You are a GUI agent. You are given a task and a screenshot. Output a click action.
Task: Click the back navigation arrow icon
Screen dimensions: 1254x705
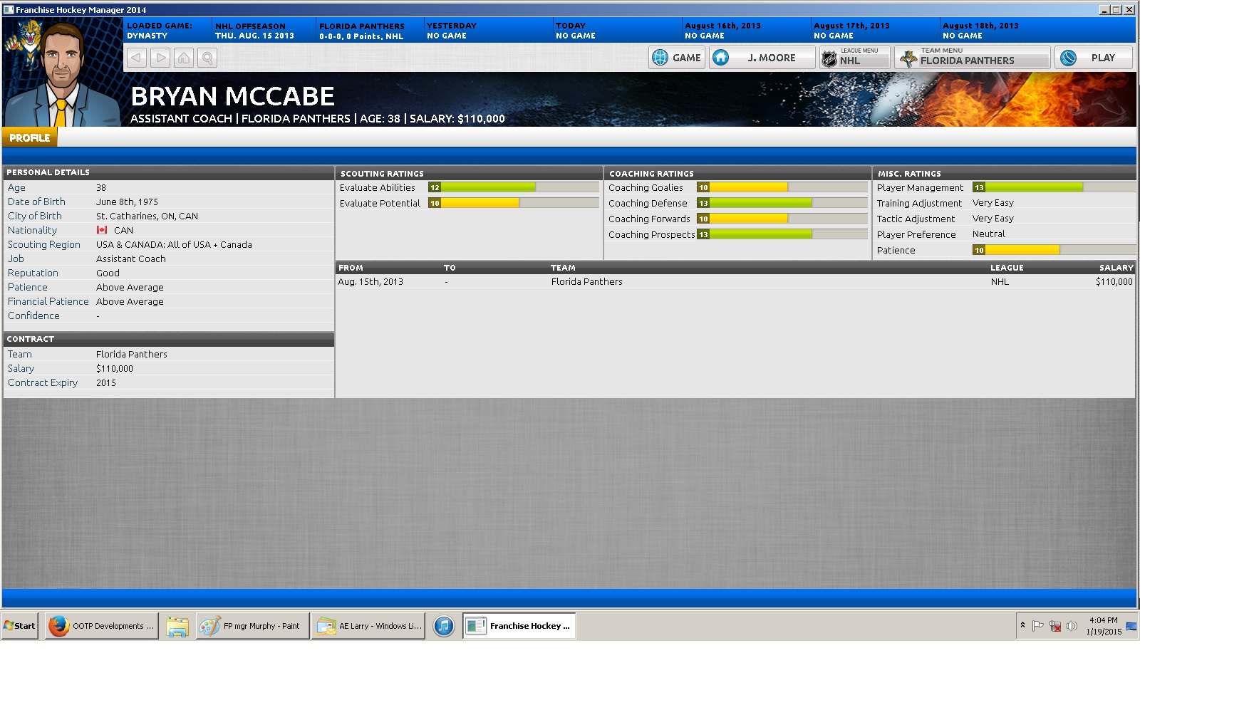(137, 58)
